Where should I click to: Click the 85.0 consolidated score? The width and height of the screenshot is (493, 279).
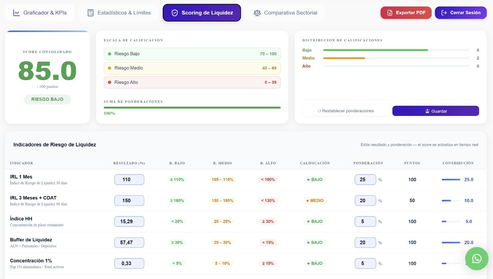coord(47,71)
